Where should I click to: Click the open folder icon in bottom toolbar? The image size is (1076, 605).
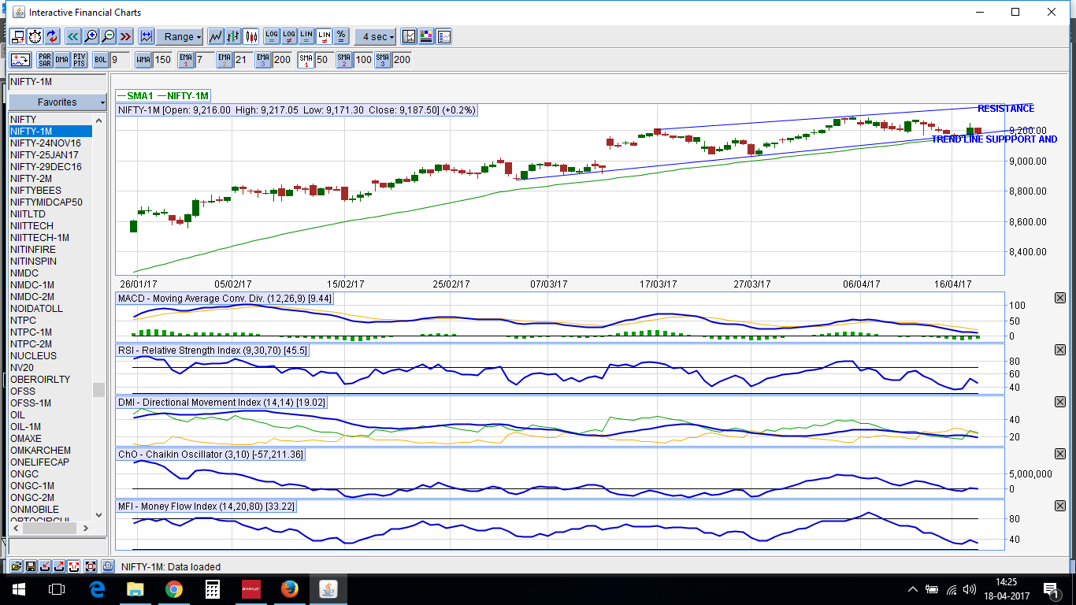click(16, 566)
